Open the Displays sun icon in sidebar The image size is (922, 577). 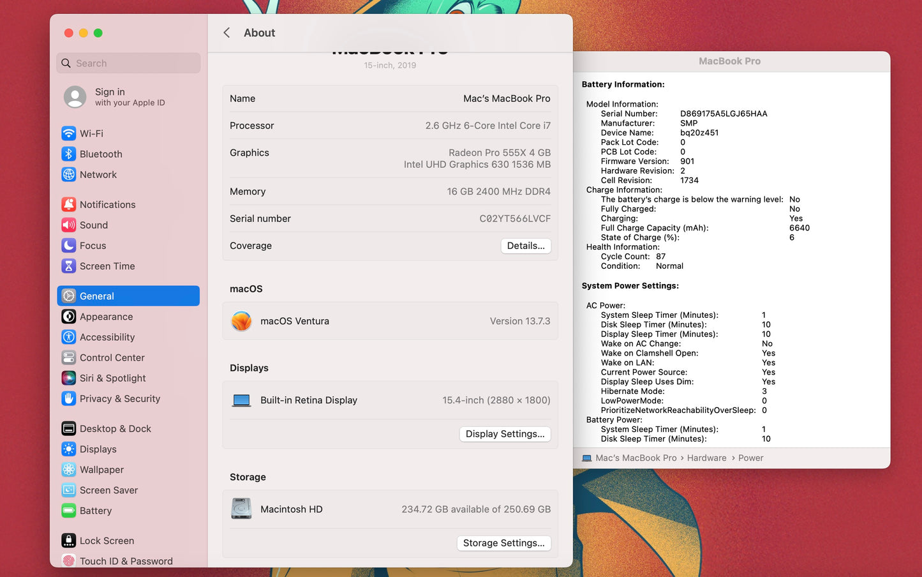68,449
